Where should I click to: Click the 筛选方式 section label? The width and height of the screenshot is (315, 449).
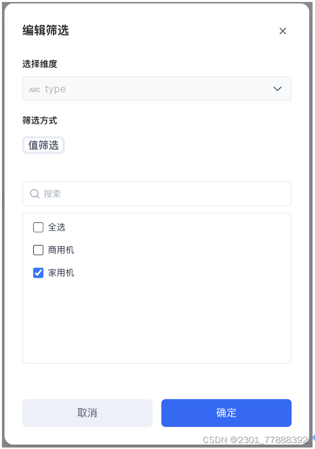pyautogui.click(x=40, y=121)
